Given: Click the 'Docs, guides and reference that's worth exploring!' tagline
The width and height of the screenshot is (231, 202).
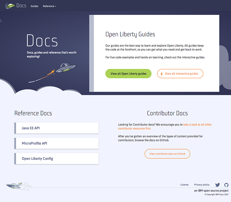Looking at the screenshot, I should 51,54.
